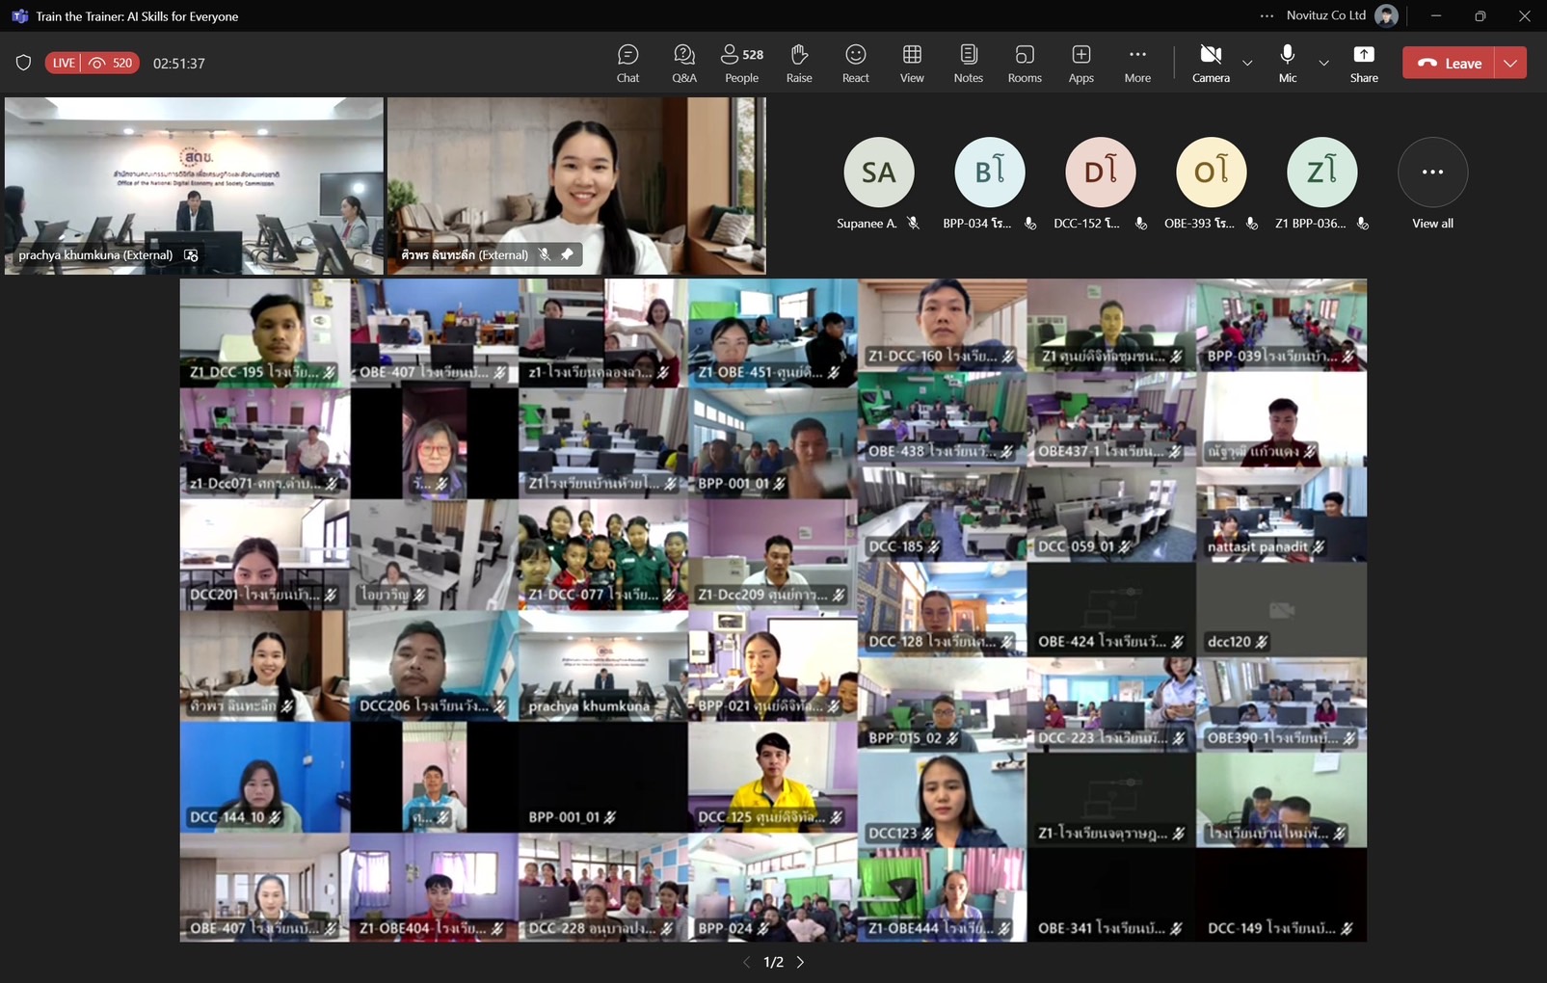
Task: Open the Chat panel
Action: 627,64
